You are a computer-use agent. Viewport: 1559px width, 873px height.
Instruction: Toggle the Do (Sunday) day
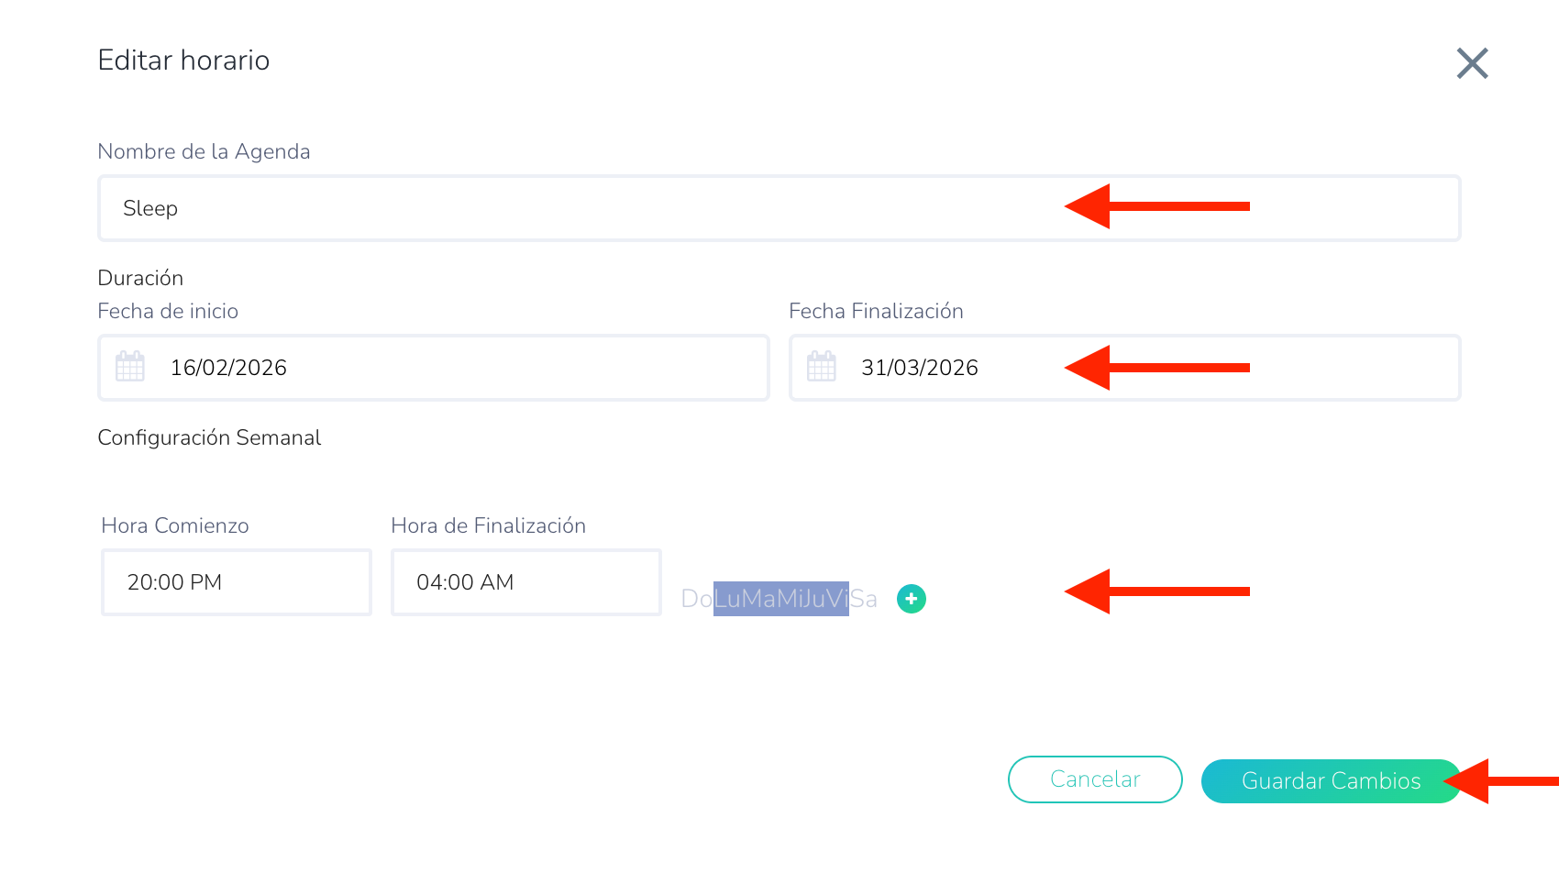point(697,599)
